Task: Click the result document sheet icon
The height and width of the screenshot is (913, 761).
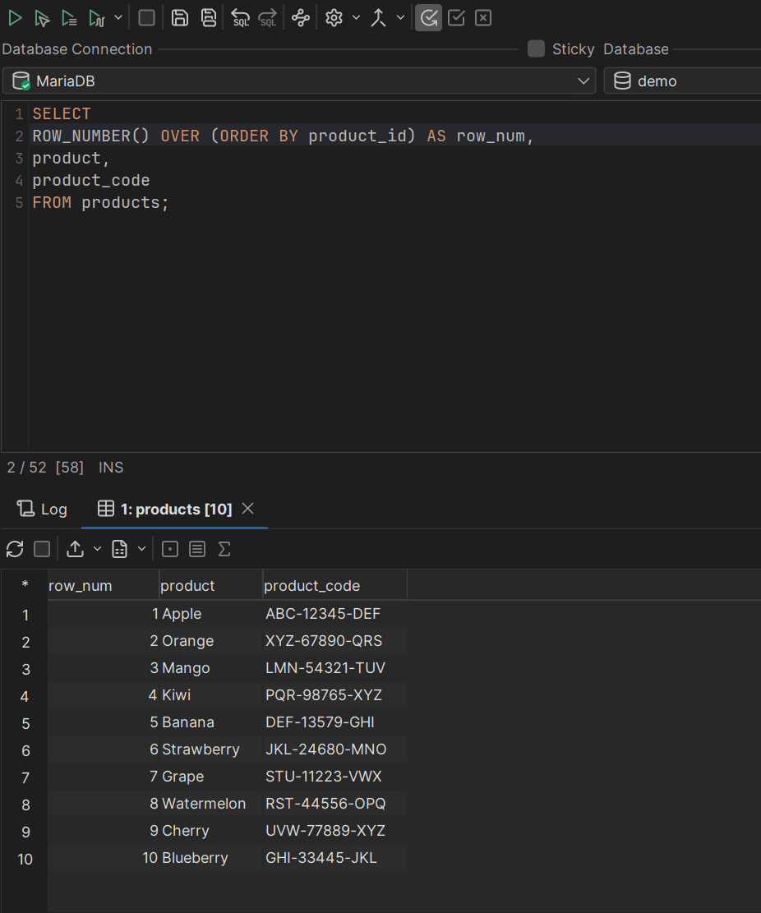Action: (x=119, y=549)
